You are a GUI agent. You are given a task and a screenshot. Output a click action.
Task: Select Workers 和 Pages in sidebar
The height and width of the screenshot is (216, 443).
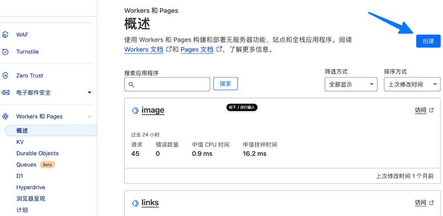pos(39,116)
